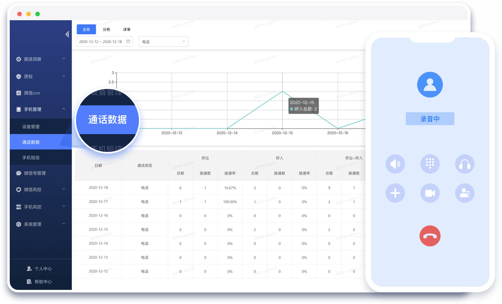Open the phone dial keypad

430,164
